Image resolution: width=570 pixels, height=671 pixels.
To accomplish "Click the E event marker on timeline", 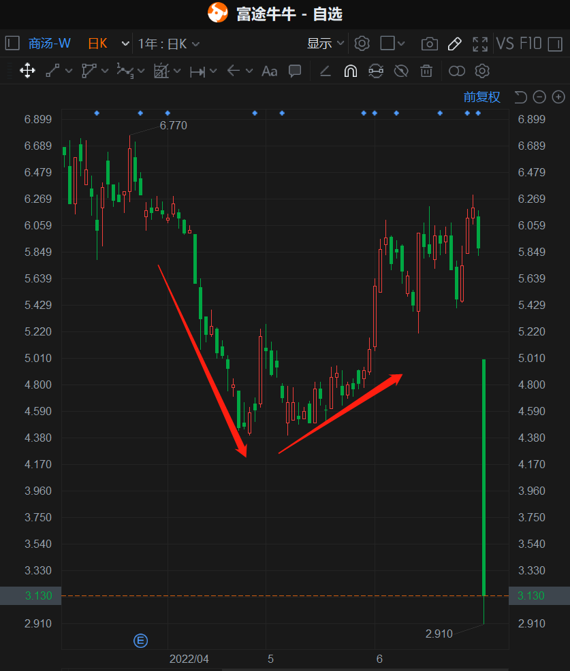I will click(141, 640).
